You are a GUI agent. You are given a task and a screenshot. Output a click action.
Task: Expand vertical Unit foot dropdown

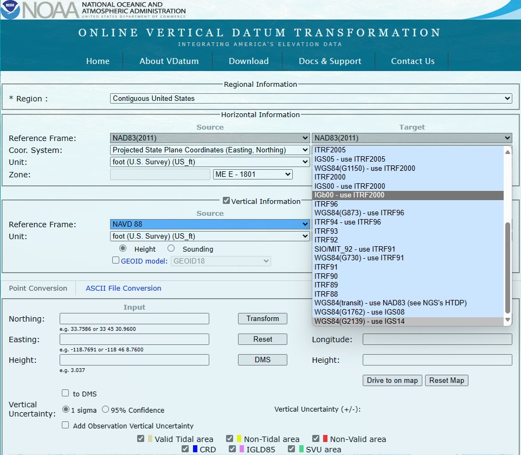(210, 236)
